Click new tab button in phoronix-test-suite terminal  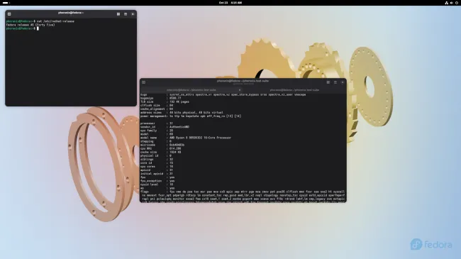(143, 82)
